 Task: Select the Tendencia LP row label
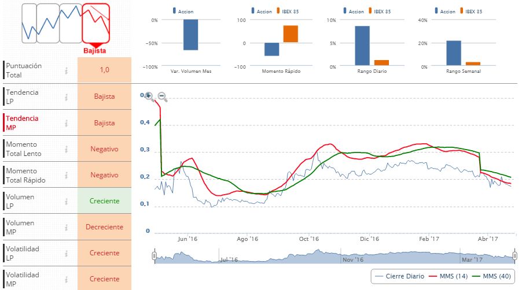(22, 96)
